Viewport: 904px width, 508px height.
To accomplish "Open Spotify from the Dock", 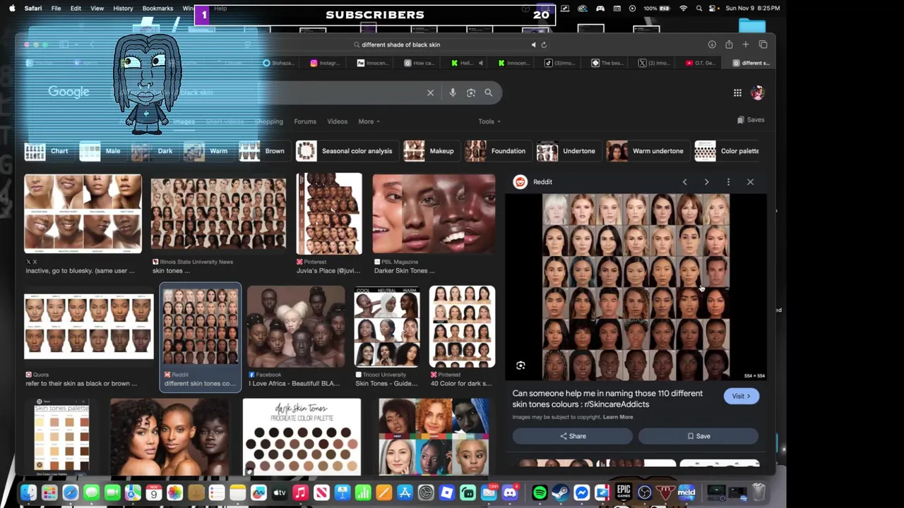I will pyautogui.click(x=540, y=492).
